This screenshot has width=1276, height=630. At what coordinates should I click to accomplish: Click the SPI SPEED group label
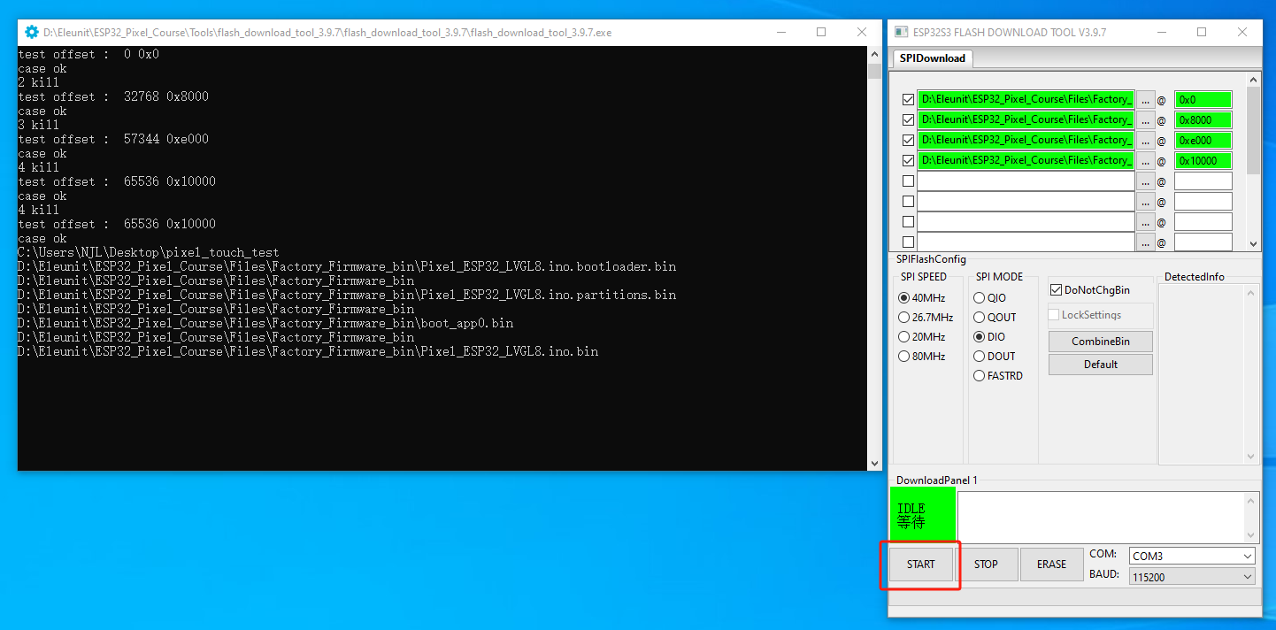922,277
